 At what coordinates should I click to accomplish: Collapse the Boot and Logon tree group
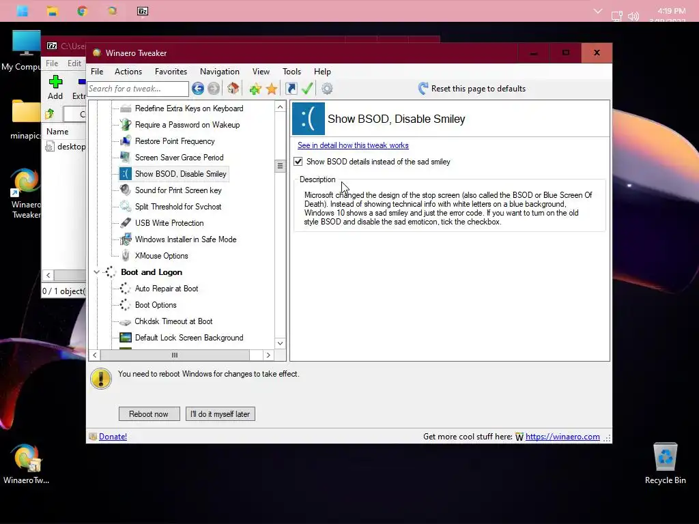[96, 272]
